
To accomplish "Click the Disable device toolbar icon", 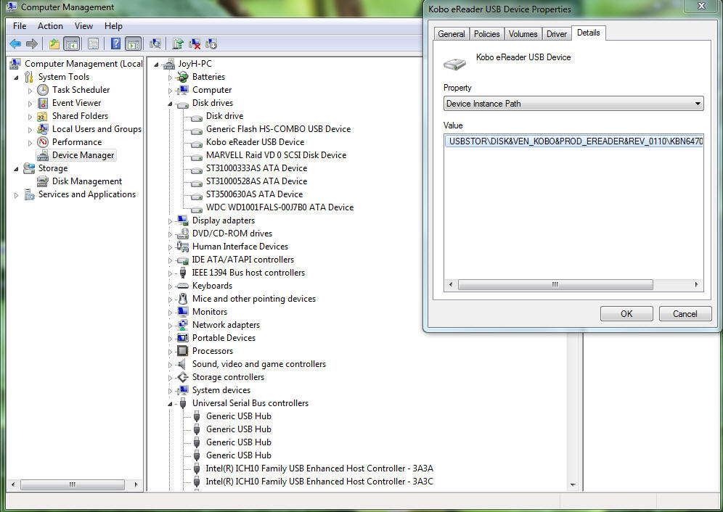I will point(211,44).
